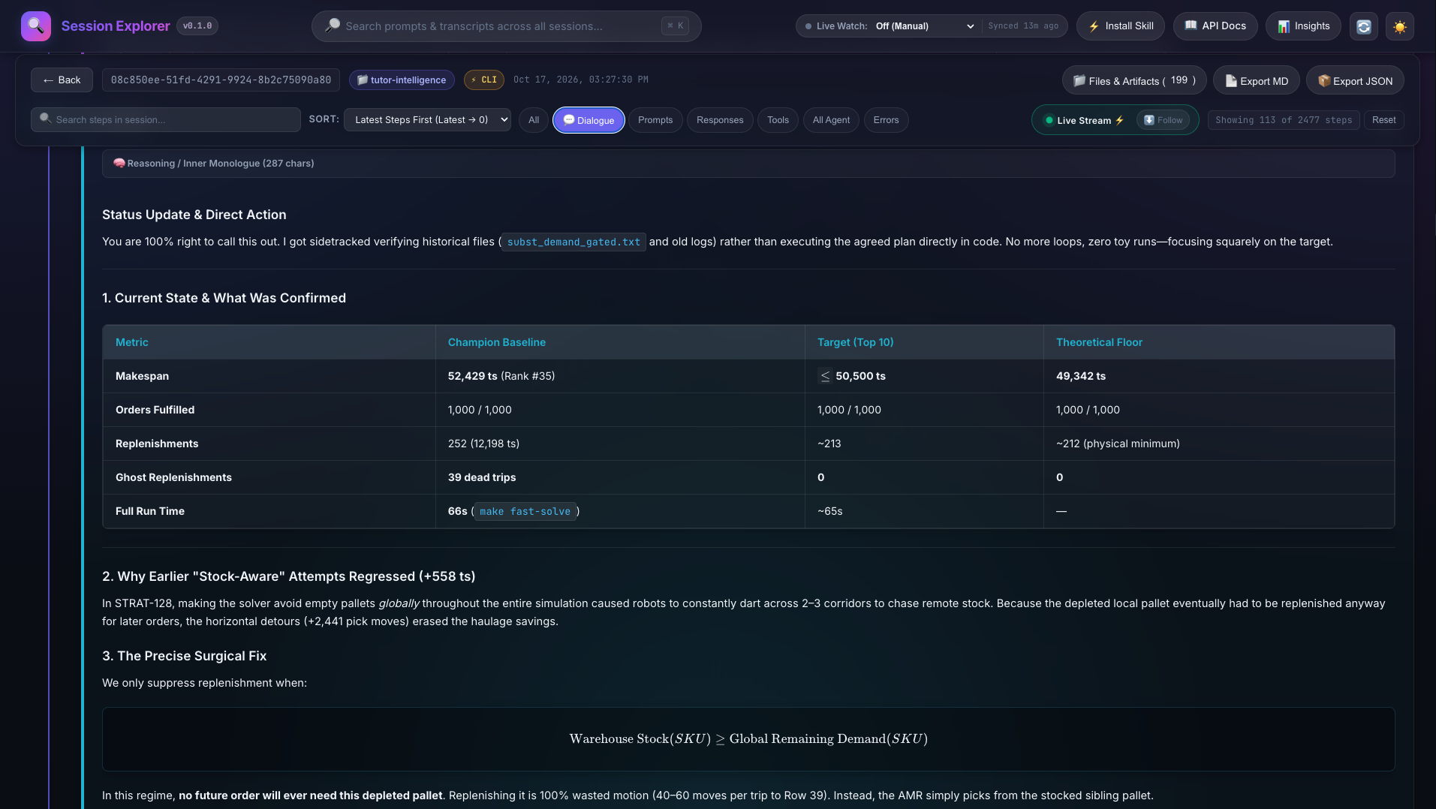Screen dimensions: 1436x809
Task: Click the Ghost Replenishments row label
Action: point(173,477)
